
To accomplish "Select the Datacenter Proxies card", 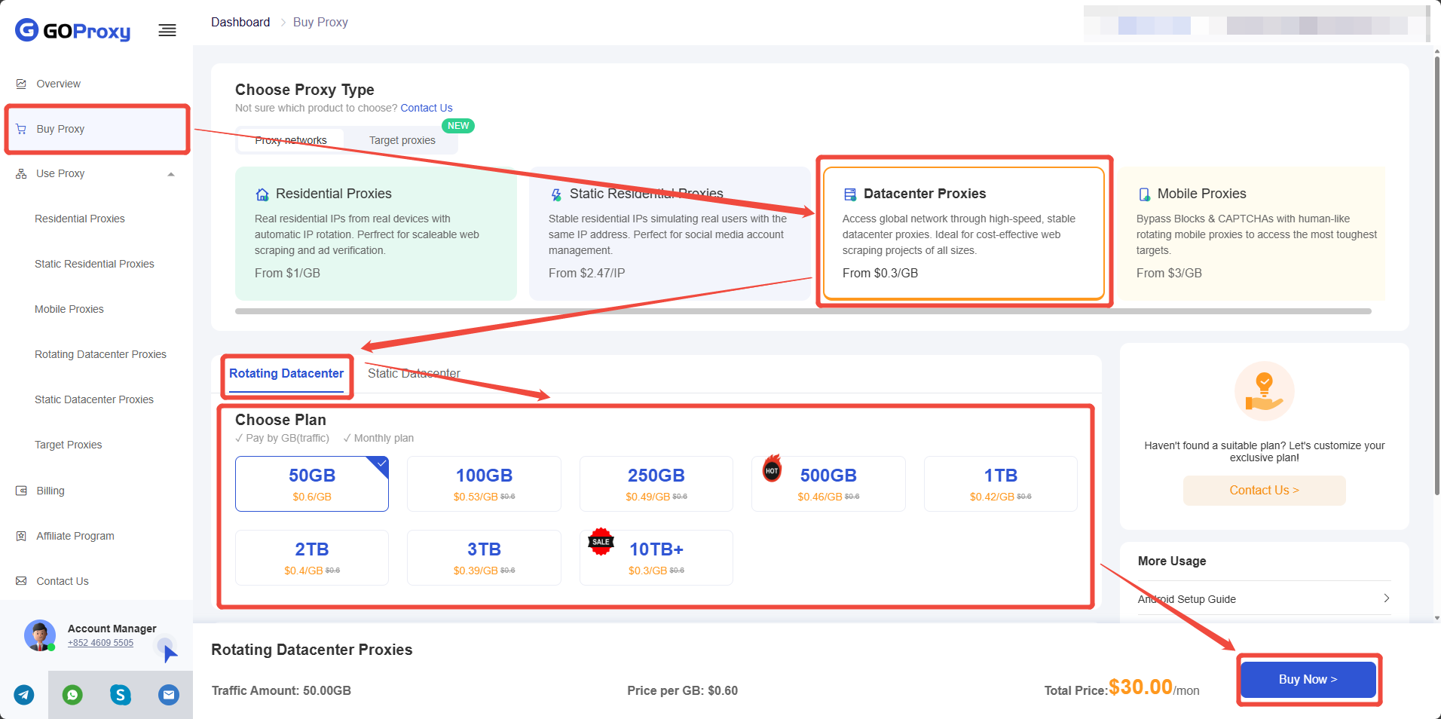I will click(x=964, y=234).
